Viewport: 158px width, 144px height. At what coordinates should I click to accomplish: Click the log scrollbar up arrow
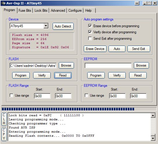(x=153, y=115)
